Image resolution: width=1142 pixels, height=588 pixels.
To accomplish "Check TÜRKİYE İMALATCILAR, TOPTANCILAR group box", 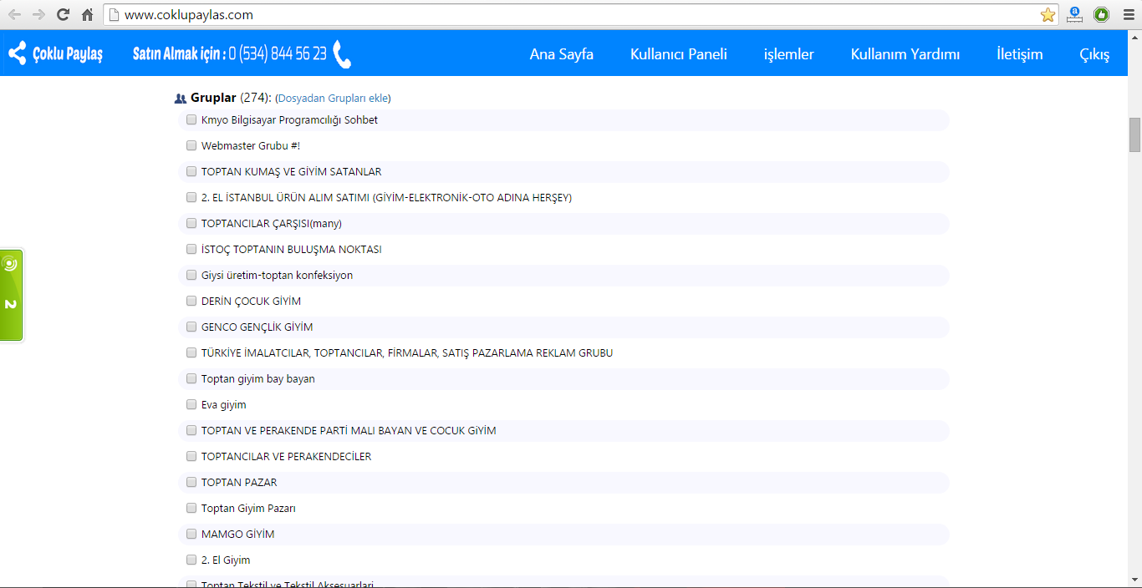I will coord(191,352).
